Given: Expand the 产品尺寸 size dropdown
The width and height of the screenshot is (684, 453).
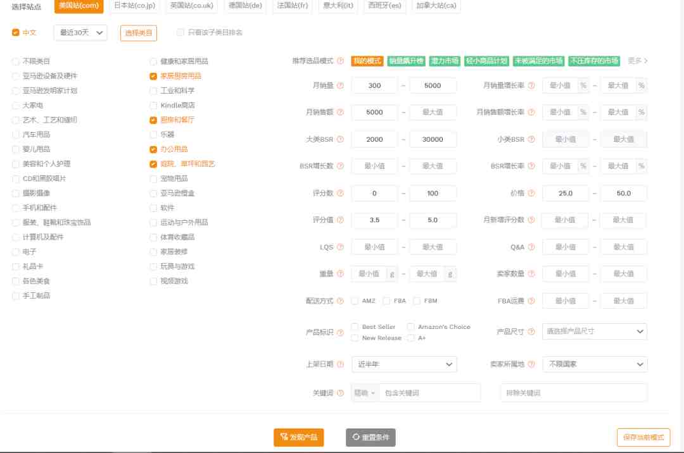Looking at the screenshot, I should pos(595,332).
